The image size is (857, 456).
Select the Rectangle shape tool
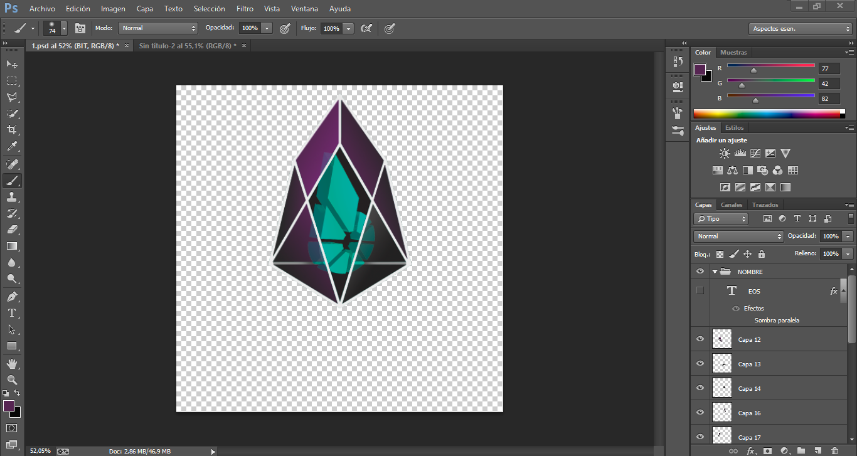pyautogui.click(x=12, y=346)
